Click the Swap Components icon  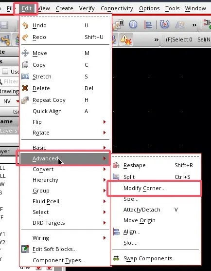(x=116, y=258)
